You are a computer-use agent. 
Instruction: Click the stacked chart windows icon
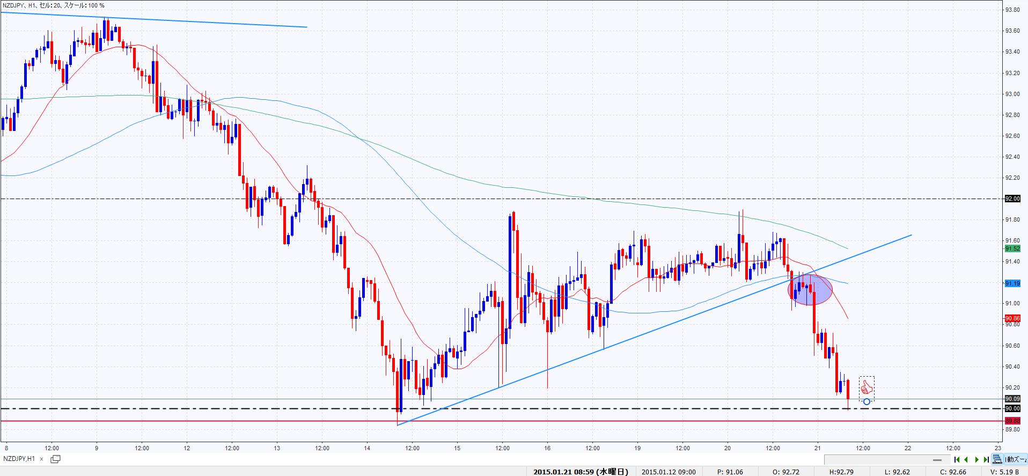click(x=997, y=459)
